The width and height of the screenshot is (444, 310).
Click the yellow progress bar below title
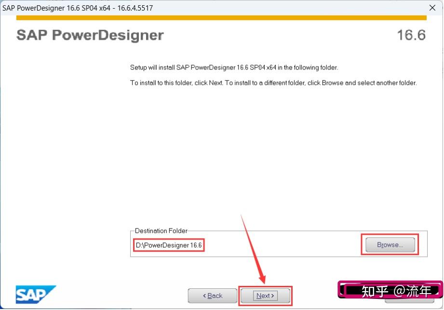pyautogui.click(x=222, y=16)
